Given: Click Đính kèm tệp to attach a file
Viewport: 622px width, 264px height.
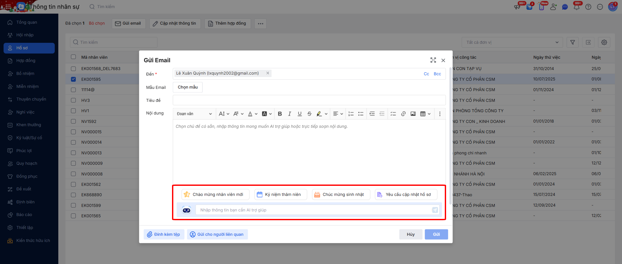Looking at the screenshot, I should click(x=164, y=234).
